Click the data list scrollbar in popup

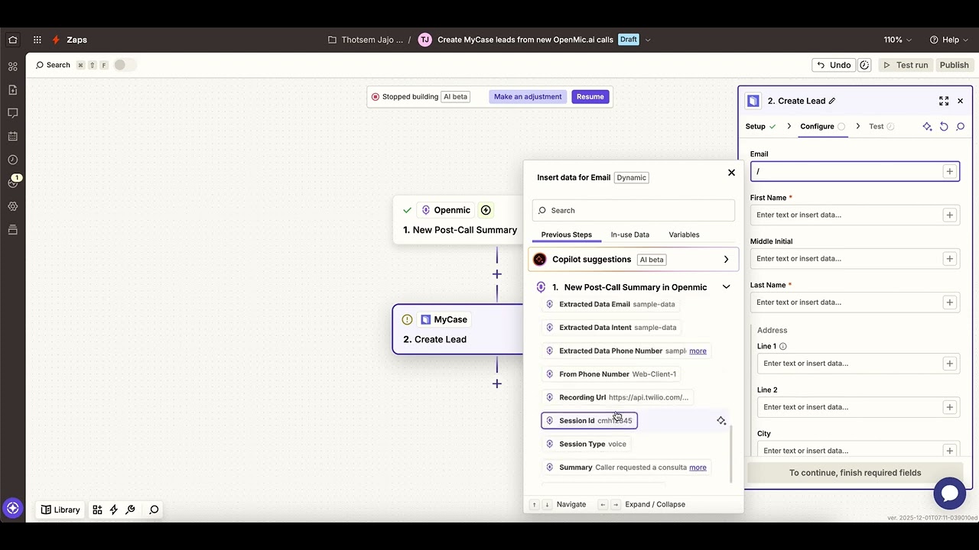pos(732,455)
